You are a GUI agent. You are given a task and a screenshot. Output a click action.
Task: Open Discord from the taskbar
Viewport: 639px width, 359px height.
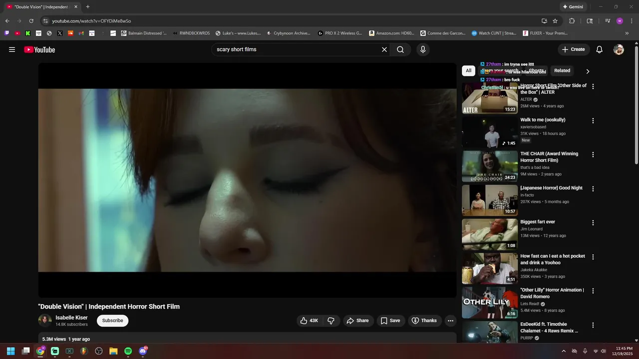[143, 351]
